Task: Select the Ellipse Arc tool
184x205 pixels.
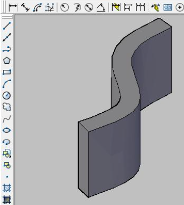Action: tap(7, 142)
